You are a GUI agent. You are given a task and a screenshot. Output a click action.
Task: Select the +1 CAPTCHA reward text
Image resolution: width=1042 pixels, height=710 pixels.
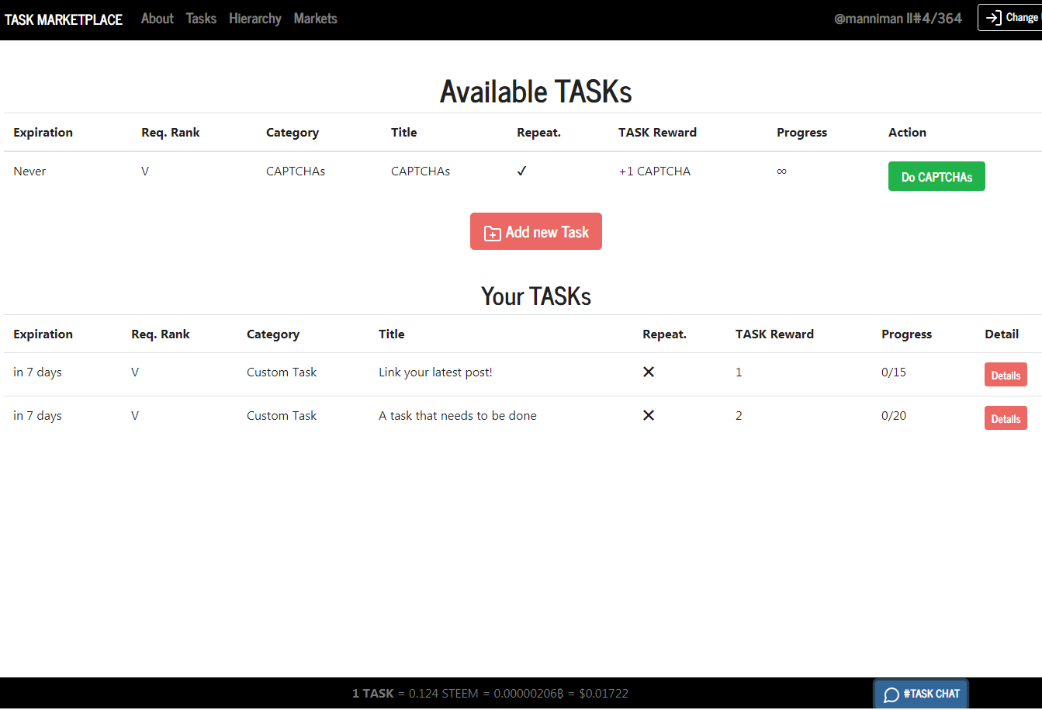click(x=654, y=171)
